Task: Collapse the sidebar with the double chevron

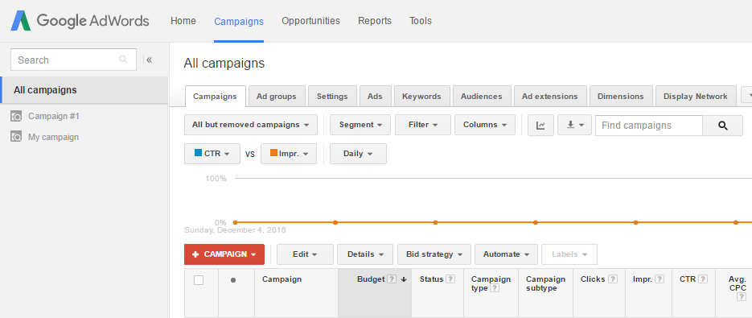Action: tap(149, 60)
